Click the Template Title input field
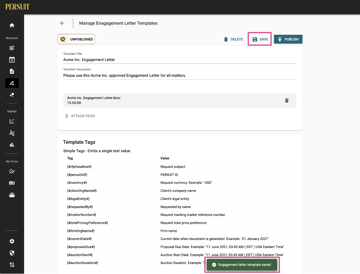360x274 pixels. [180, 60]
